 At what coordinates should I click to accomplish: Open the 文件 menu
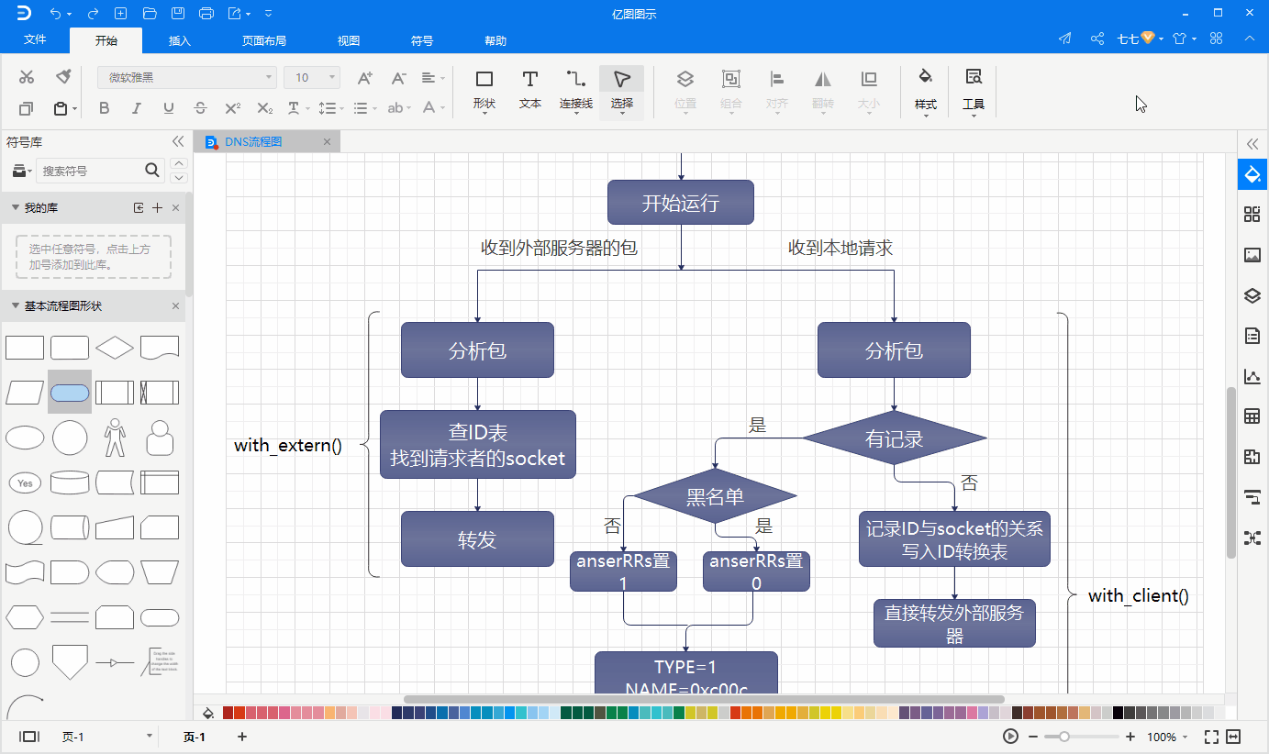(35, 40)
